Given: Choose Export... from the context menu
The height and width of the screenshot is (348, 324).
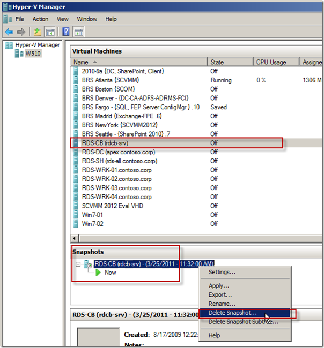Looking at the screenshot, I should pos(245,295).
